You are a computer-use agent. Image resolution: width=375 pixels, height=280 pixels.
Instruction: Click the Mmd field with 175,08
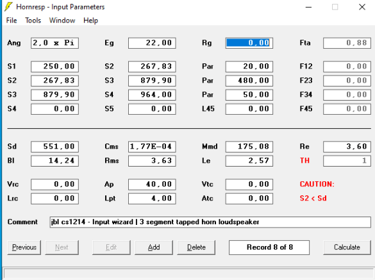click(249, 147)
